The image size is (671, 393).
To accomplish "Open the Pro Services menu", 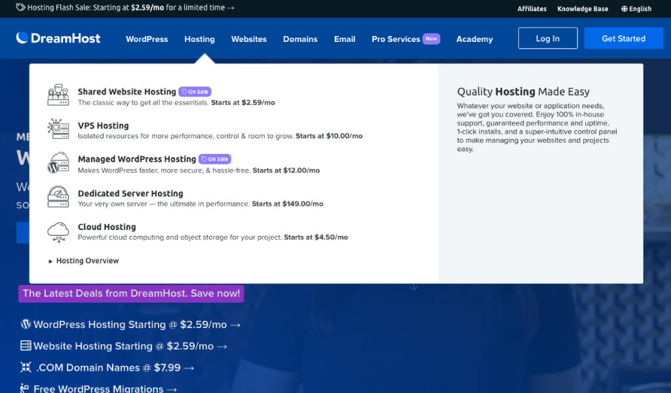I will (396, 39).
